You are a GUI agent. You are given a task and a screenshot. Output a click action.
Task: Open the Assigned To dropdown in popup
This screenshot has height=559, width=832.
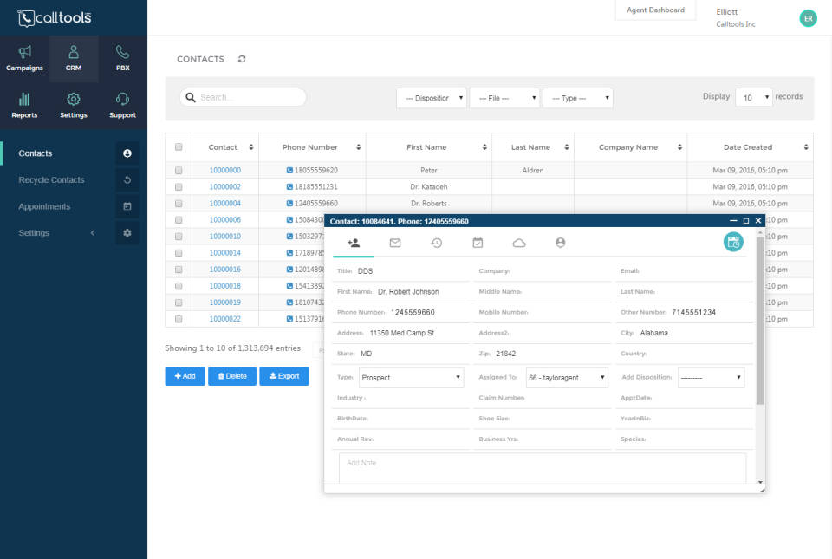tap(567, 379)
